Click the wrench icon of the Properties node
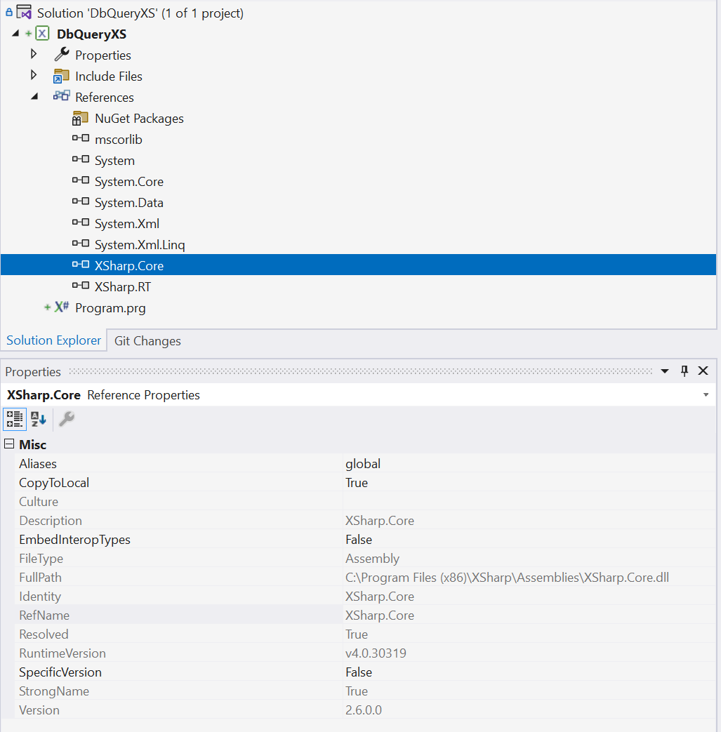Image resolution: width=721 pixels, height=732 pixels. click(62, 54)
